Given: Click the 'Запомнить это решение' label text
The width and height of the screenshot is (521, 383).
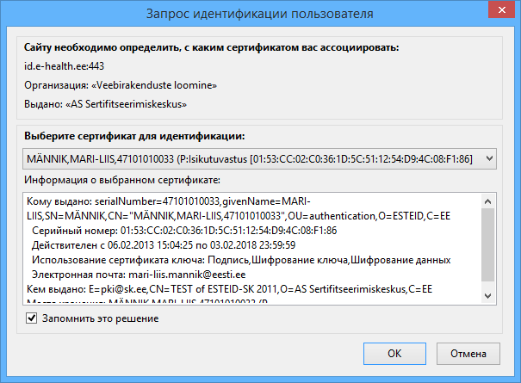Looking at the screenshot, I should [x=101, y=318].
